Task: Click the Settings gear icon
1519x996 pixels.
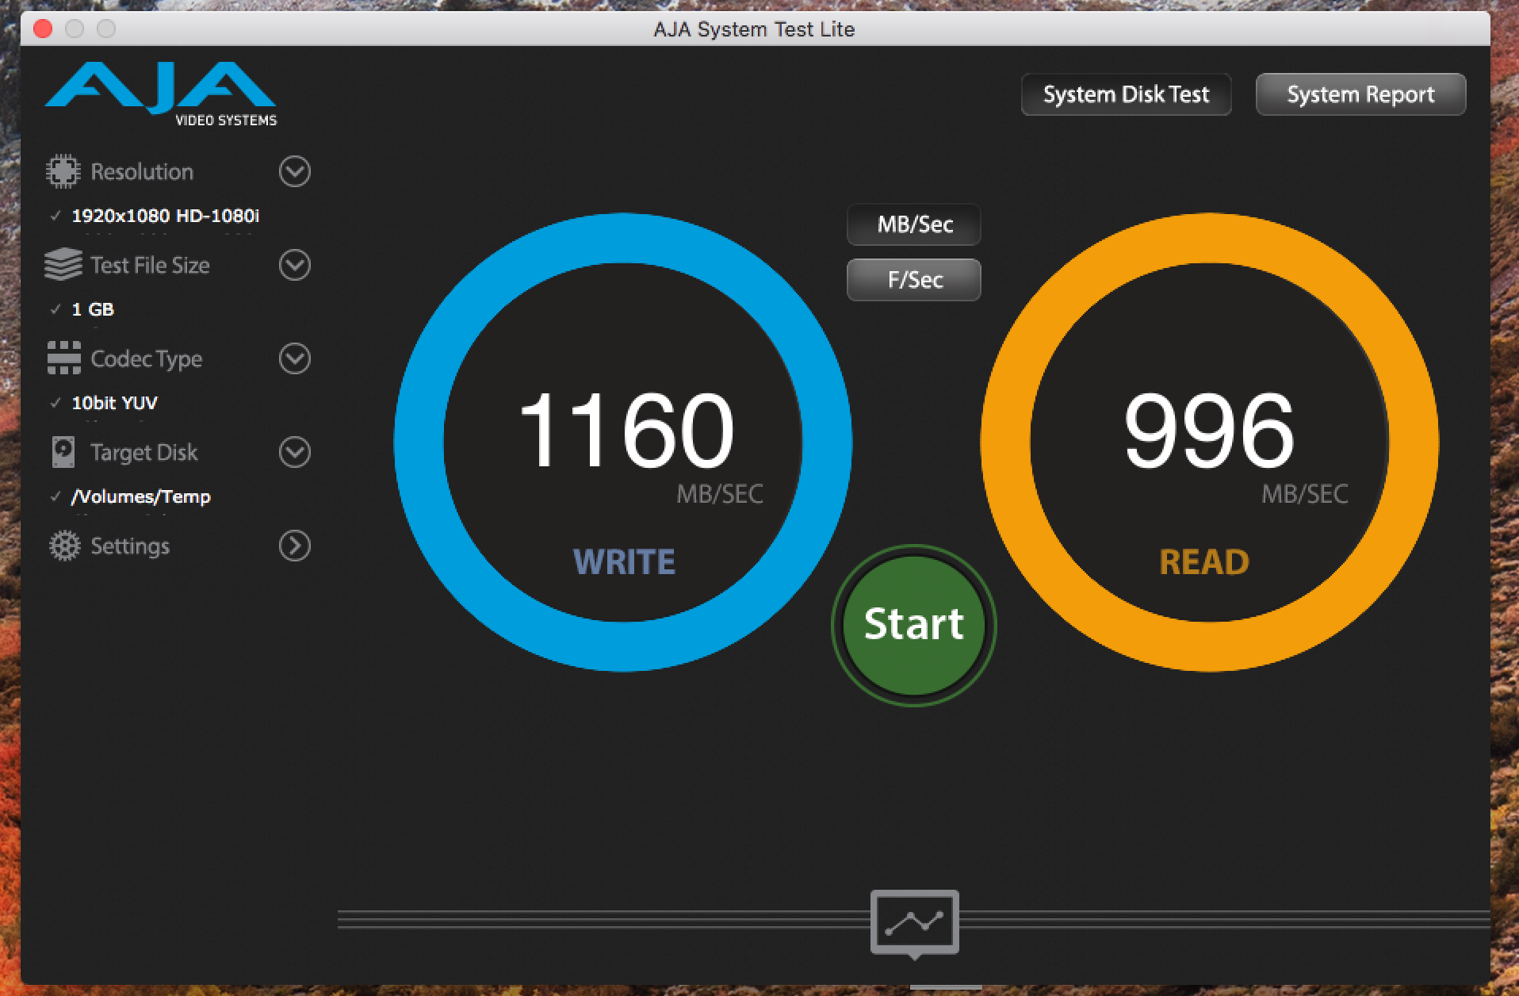Action: click(x=64, y=546)
